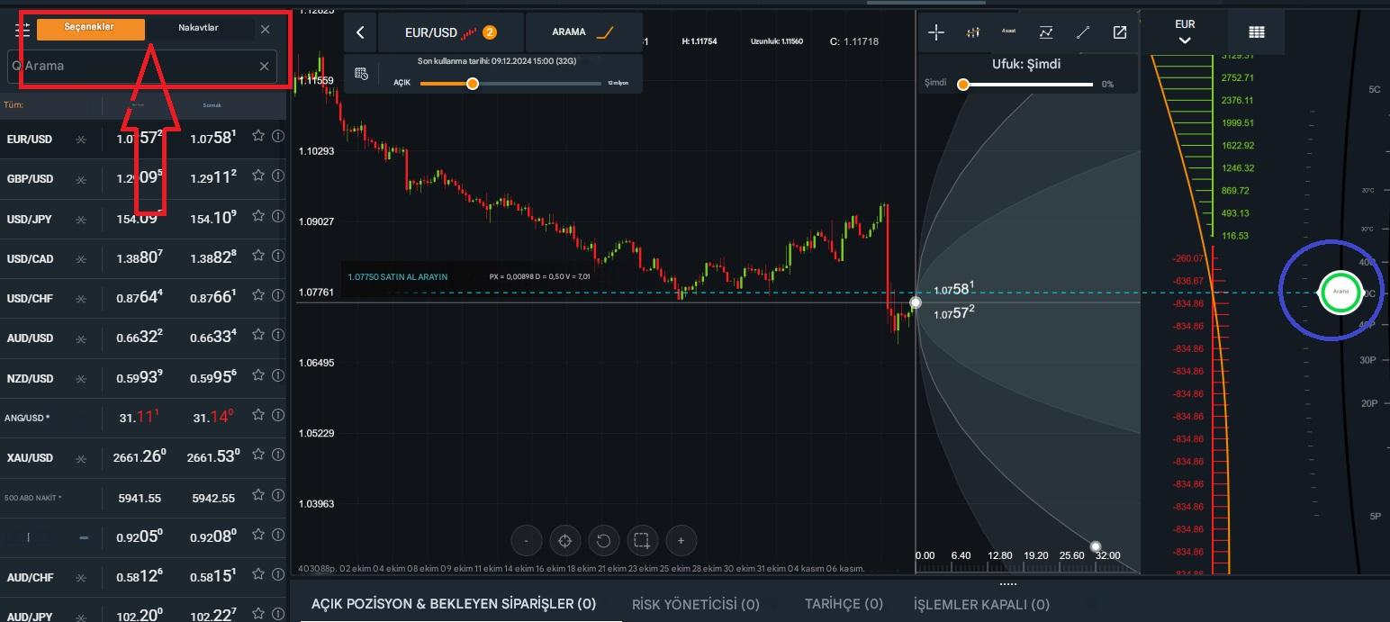The image size is (1390, 622).
Task: Click the open-in-new-window icon on chart toolbar
Action: (1119, 32)
